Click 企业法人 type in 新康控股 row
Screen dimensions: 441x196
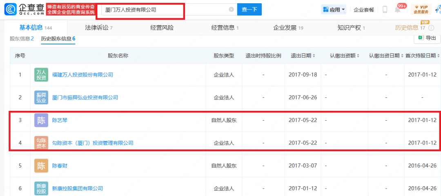tap(224, 188)
